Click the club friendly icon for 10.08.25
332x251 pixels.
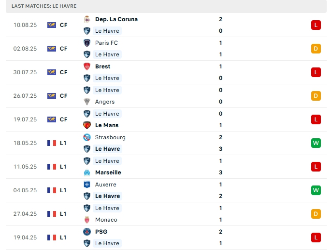tap(52, 25)
